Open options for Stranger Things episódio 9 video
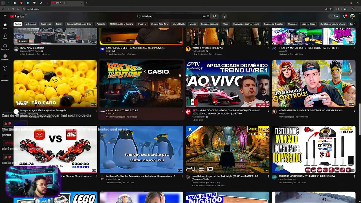The width and height of the screenshot is (361, 203). [182, 48]
